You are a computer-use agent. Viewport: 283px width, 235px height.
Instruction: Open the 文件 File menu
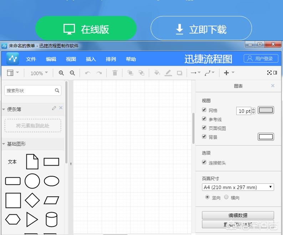[x=31, y=59]
